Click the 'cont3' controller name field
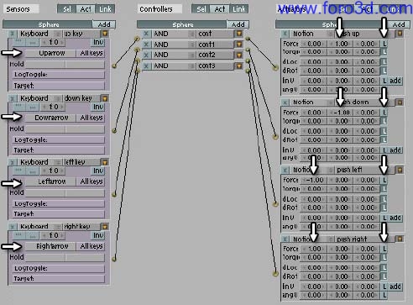The image size is (413, 305). 215,66
